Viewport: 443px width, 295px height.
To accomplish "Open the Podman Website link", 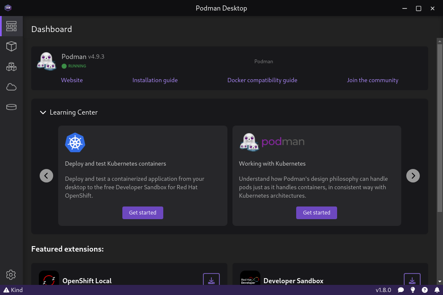I will (x=72, y=80).
